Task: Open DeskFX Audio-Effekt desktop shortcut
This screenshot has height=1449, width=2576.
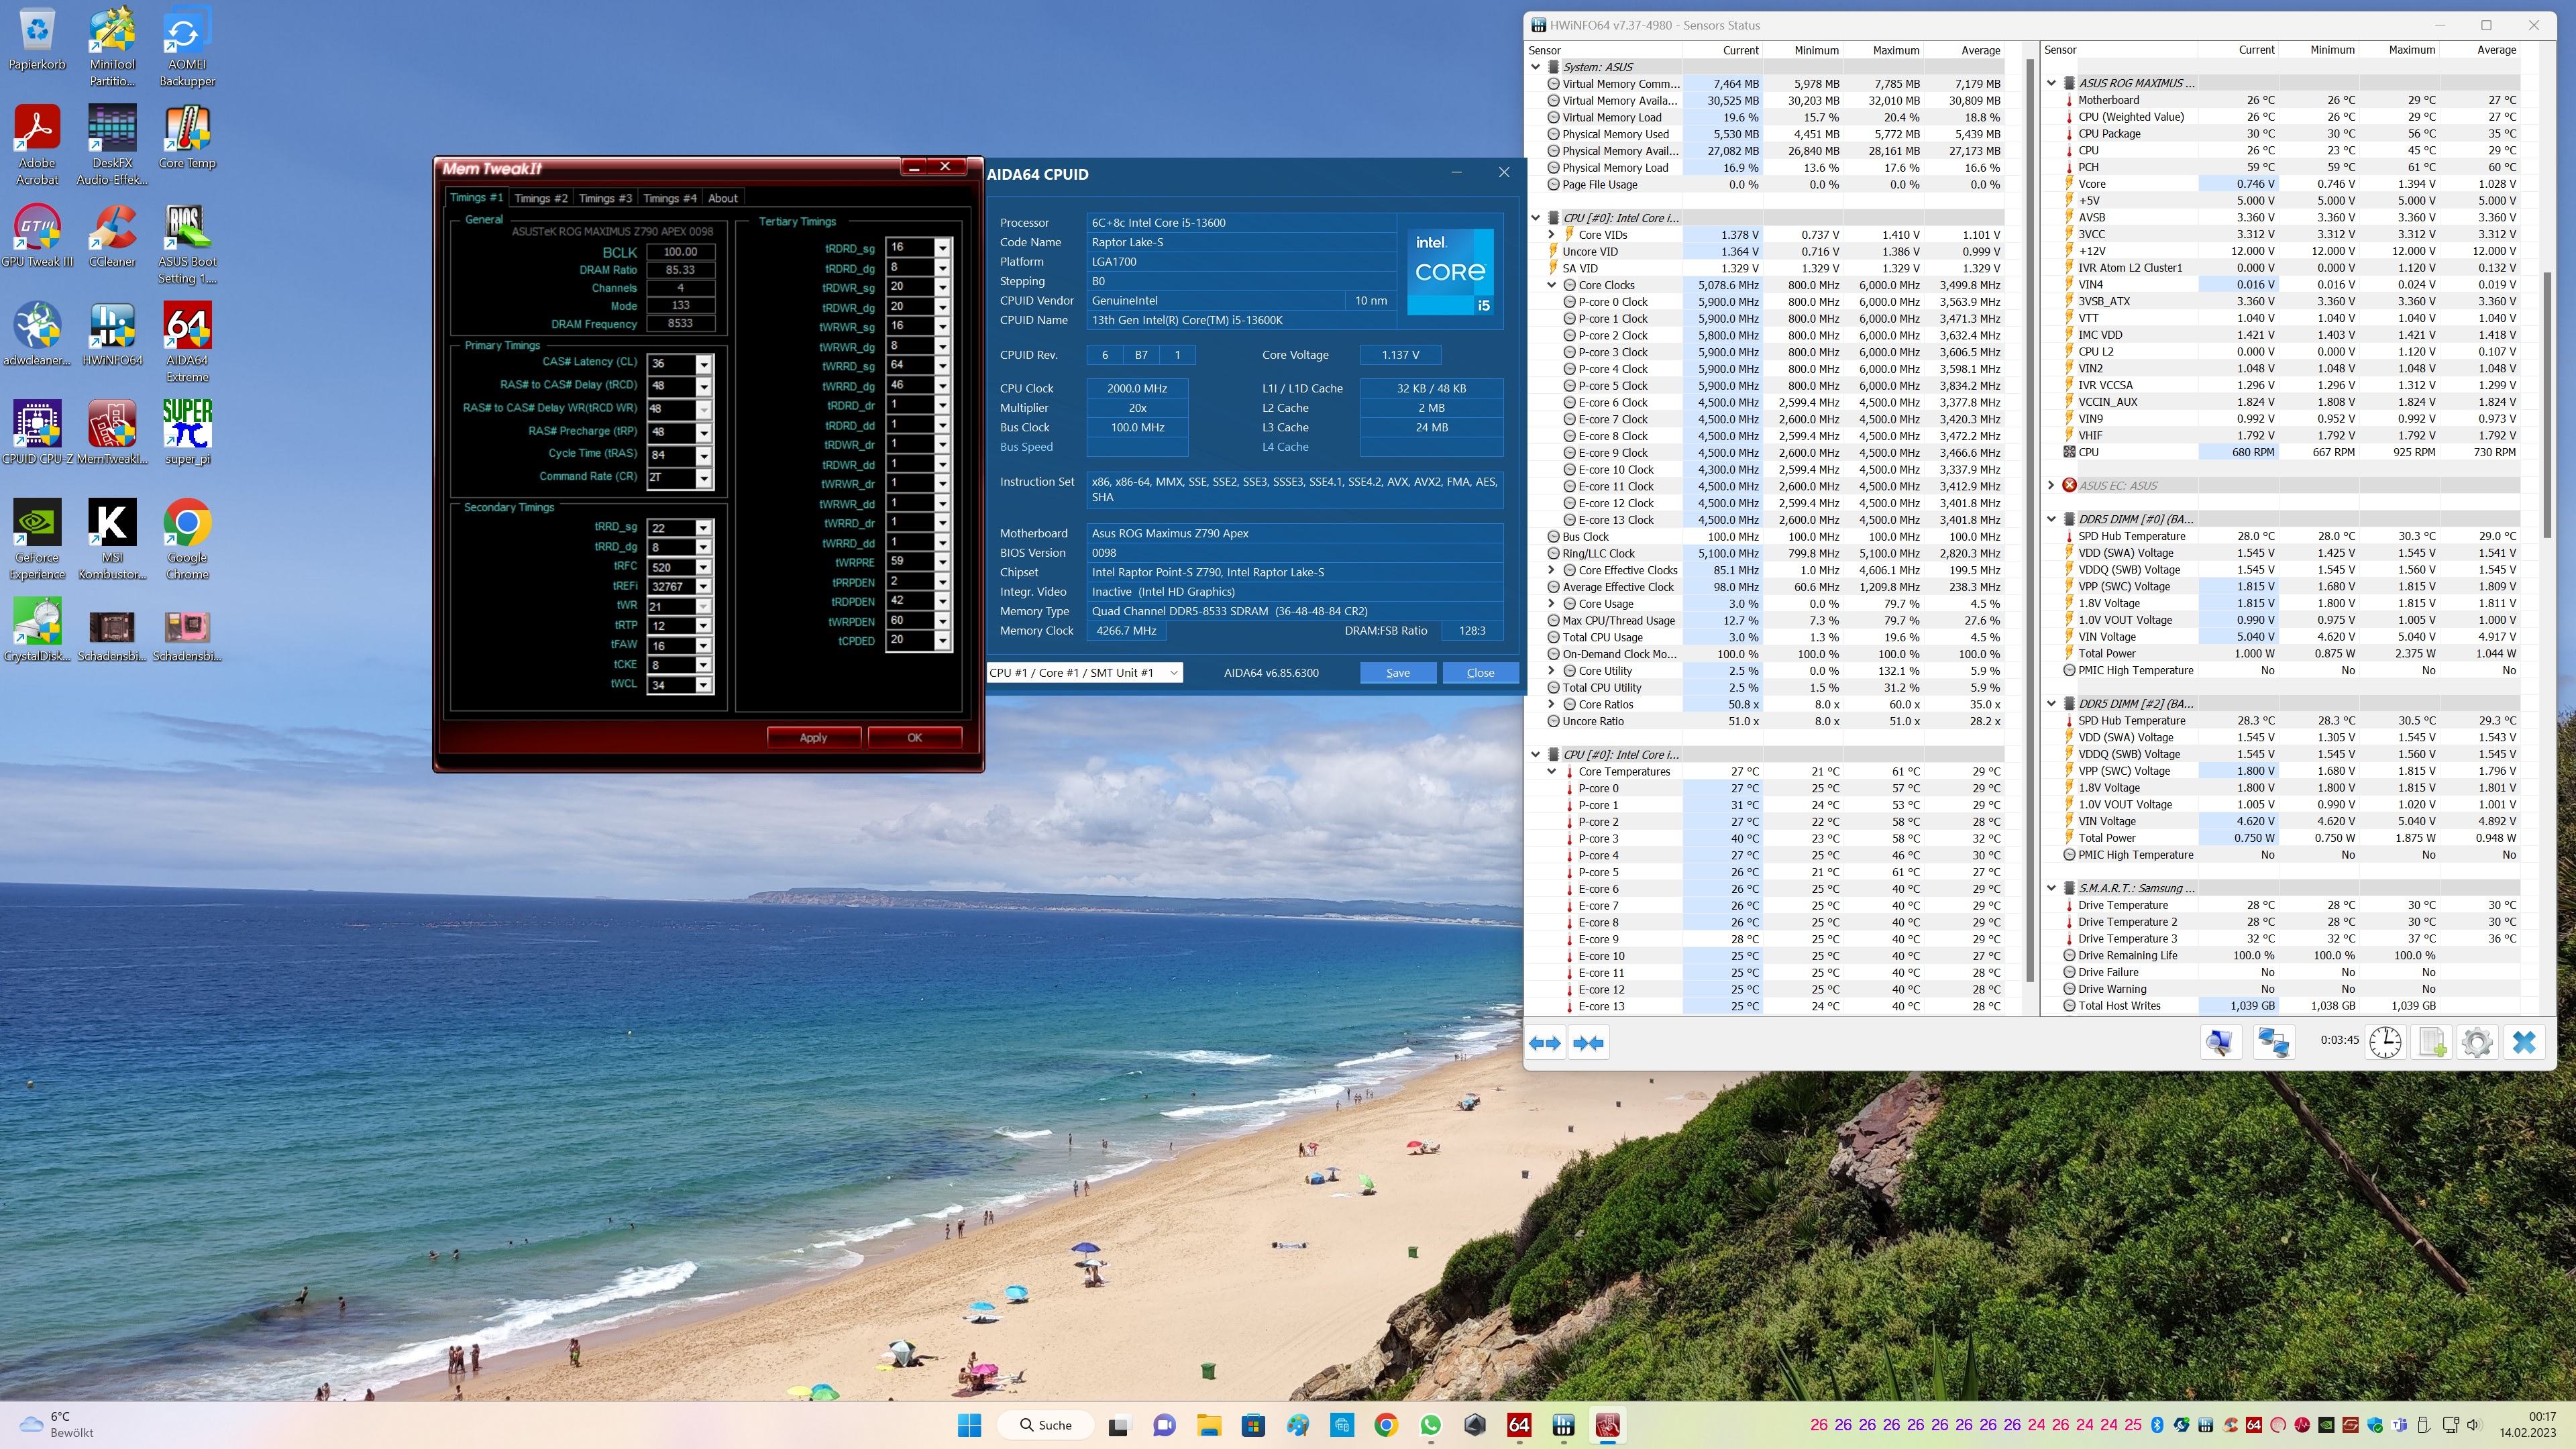Action: (x=112, y=145)
